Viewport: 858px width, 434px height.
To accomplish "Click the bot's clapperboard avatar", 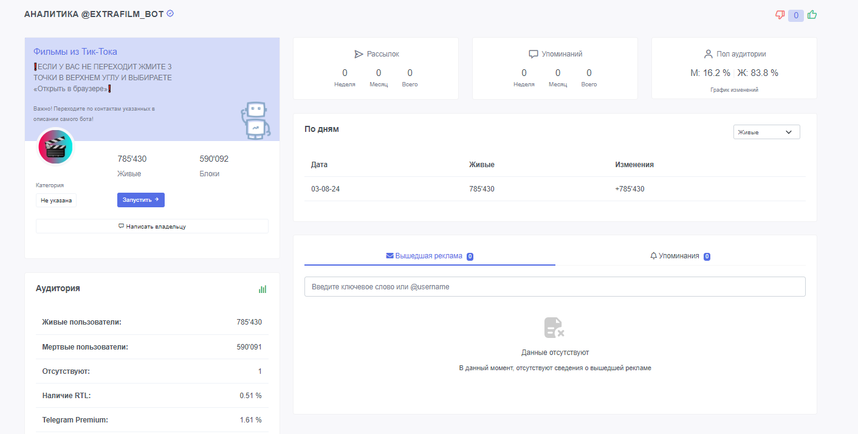I will coord(55,147).
